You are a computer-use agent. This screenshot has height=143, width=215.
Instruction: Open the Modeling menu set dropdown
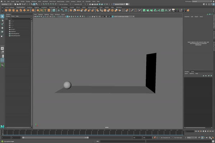pos(6,4)
